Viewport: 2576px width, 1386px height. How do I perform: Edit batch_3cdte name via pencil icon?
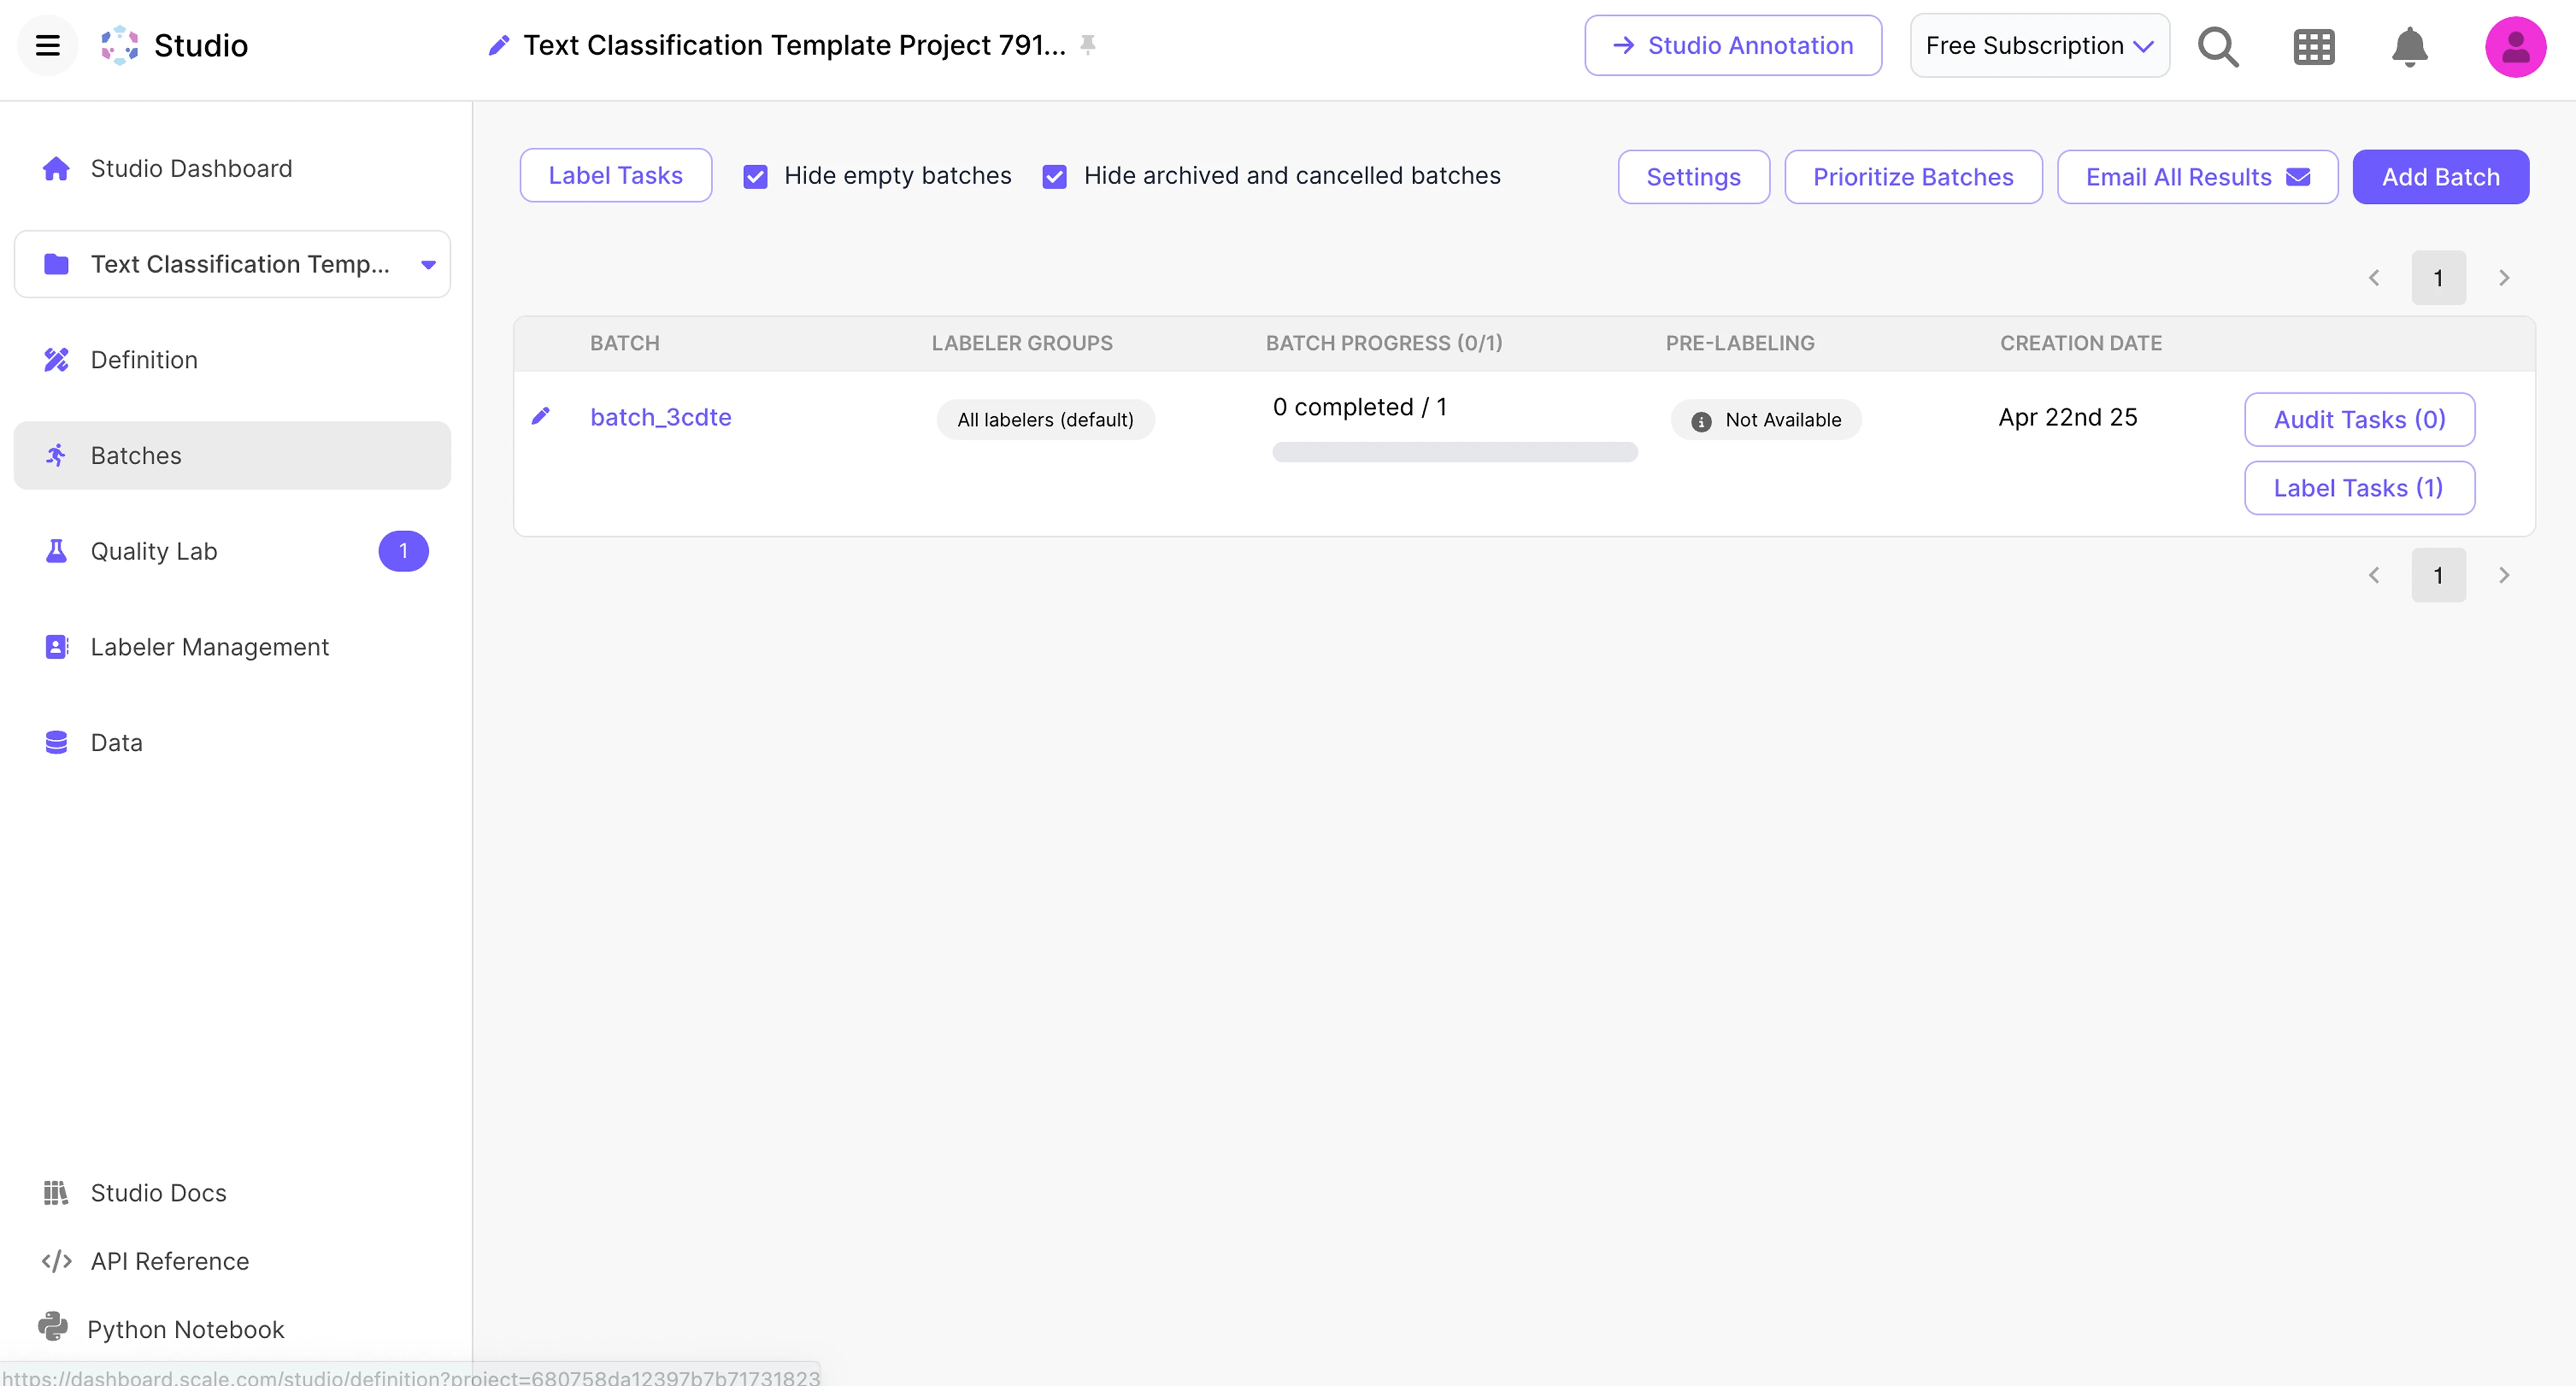click(540, 416)
